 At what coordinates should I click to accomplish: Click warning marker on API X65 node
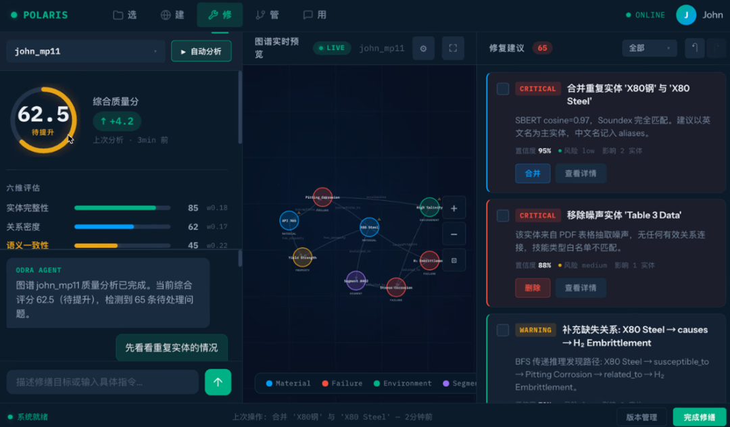pos(299,213)
